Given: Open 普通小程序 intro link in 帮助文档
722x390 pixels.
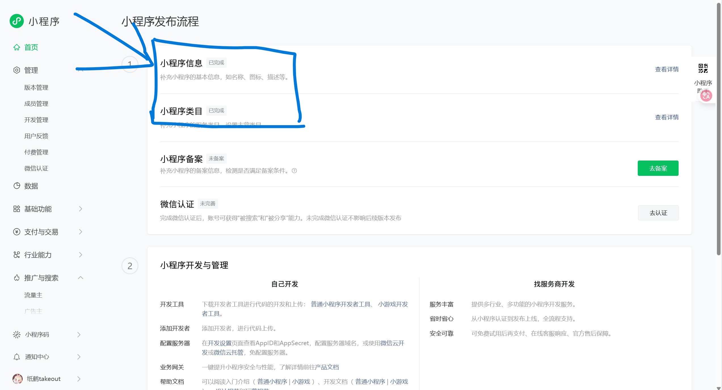Looking at the screenshot, I should [272, 382].
